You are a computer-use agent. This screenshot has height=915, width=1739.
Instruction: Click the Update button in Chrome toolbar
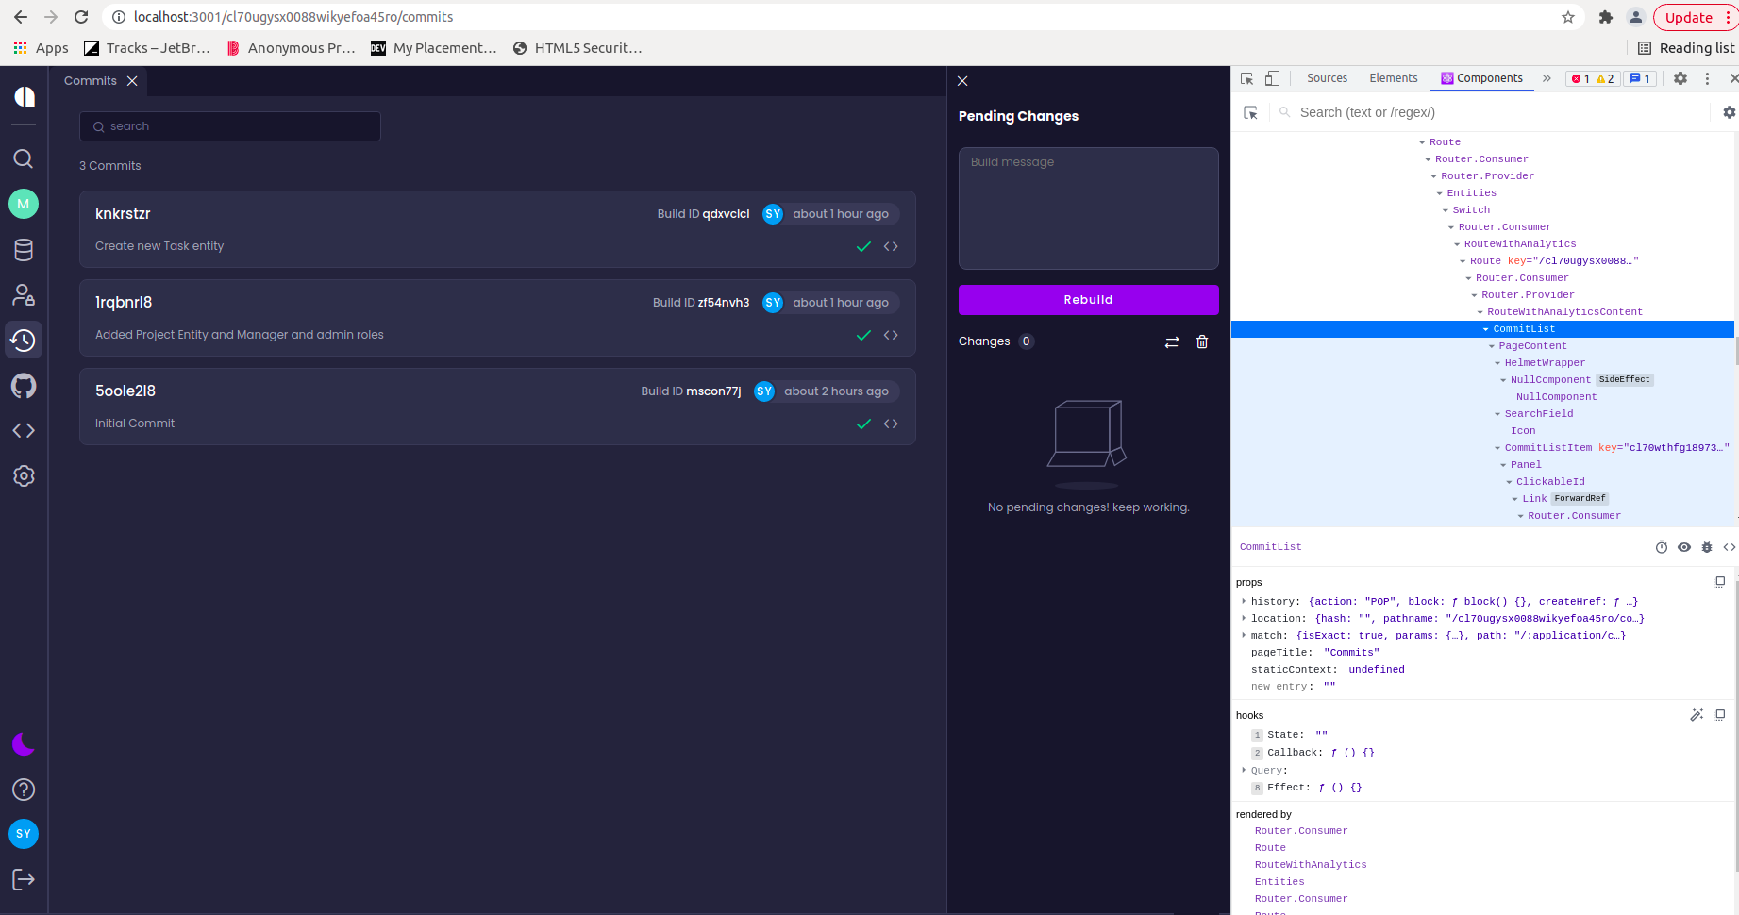pos(1687,17)
